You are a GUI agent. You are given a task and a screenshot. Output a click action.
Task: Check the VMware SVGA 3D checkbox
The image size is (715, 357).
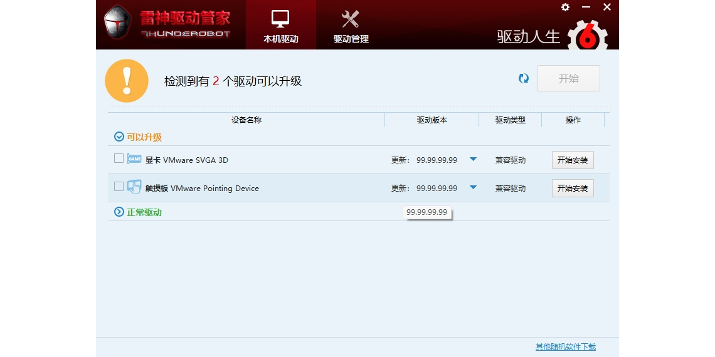pos(119,158)
